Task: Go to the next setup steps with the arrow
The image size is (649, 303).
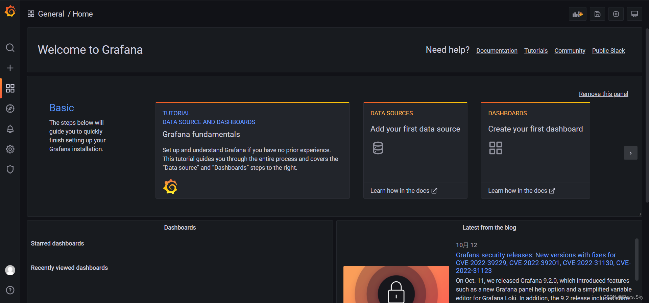Action: click(x=630, y=153)
